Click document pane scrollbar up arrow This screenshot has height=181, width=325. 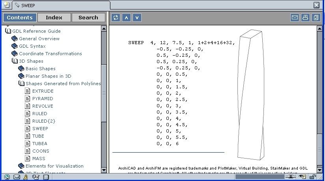[x=319, y=28]
